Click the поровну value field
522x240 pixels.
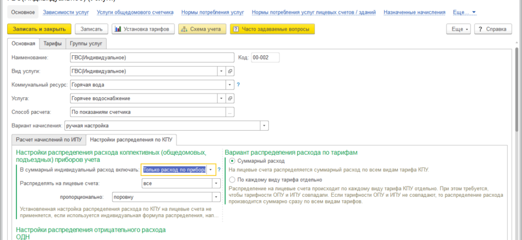pyautogui.click(x=163, y=197)
